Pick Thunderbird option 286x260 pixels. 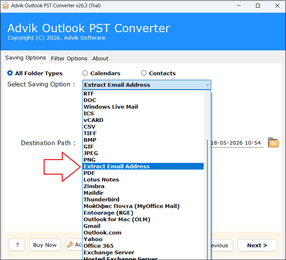pyautogui.click(x=143, y=199)
